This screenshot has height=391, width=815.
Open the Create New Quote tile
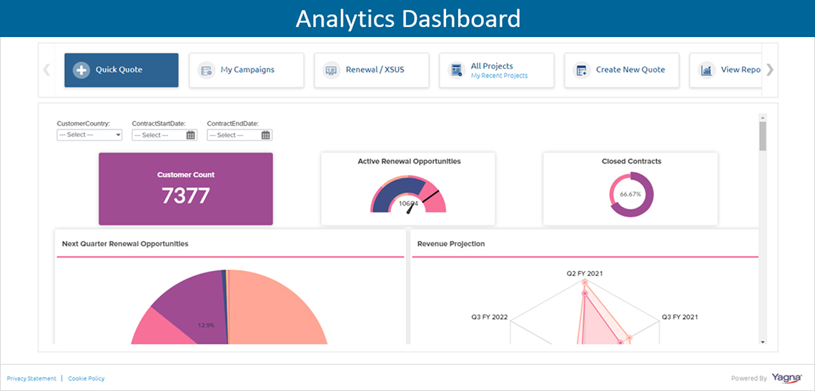[622, 70]
